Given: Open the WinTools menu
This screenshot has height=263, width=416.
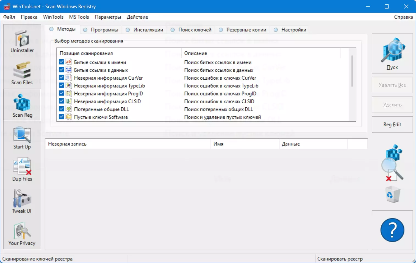Looking at the screenshot, I should coord(53,17).
